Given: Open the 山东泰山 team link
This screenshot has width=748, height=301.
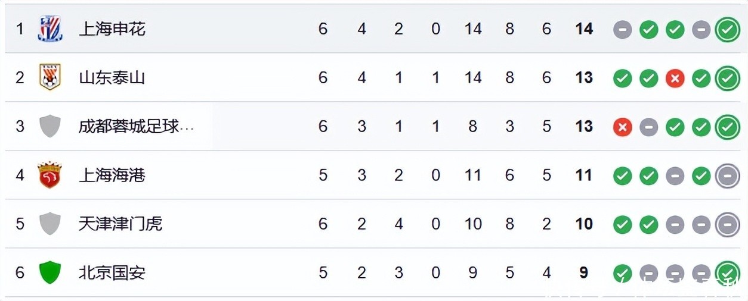Looking at the screenshot, I should point(112,77).
